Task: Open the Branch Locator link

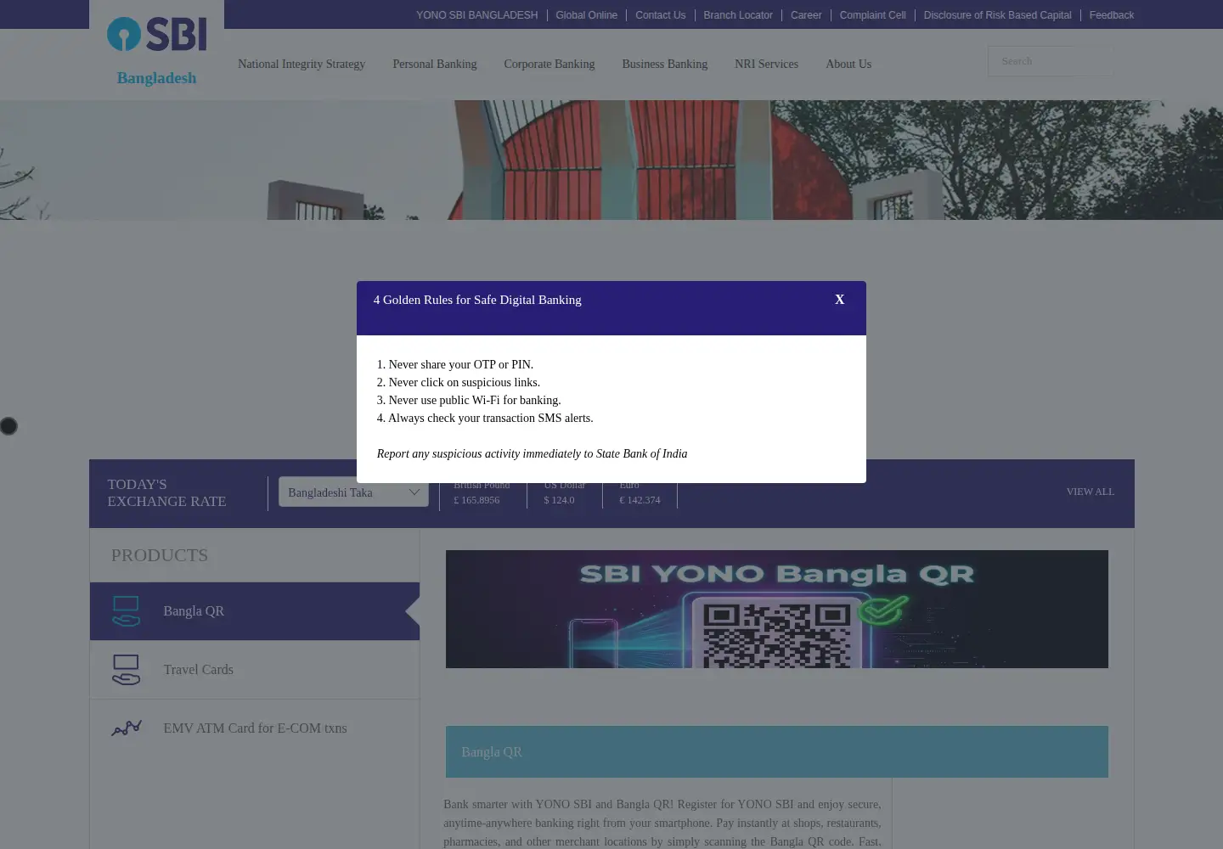Action: point(737,15)
